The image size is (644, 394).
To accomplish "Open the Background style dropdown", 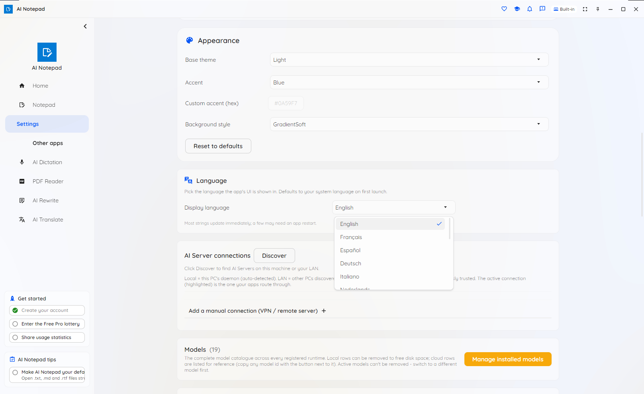I will tap(409, 124).
